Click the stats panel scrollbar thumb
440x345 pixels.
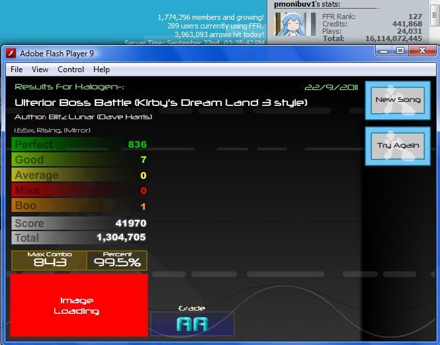[x=435, y=15]
